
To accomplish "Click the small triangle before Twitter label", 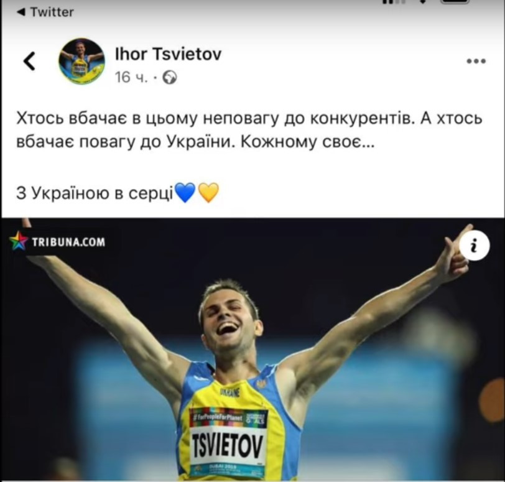I will tap(21, 12).
